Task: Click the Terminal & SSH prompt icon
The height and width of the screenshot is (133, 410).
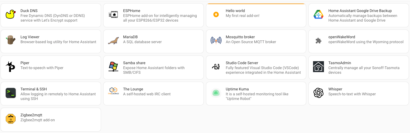Action: click(11, 93)
